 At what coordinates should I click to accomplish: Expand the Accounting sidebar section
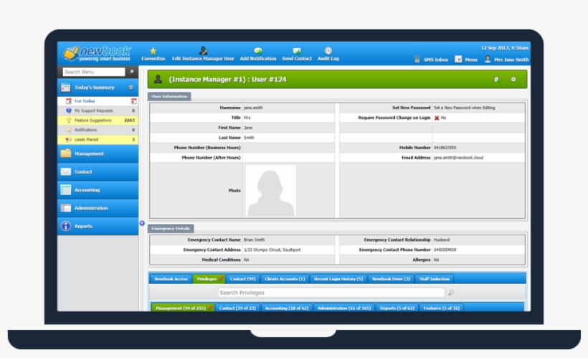pos(98,190)
